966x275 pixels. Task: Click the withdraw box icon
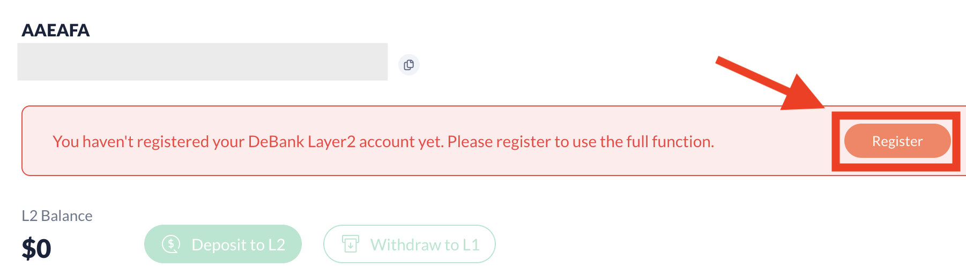point(351,244)
